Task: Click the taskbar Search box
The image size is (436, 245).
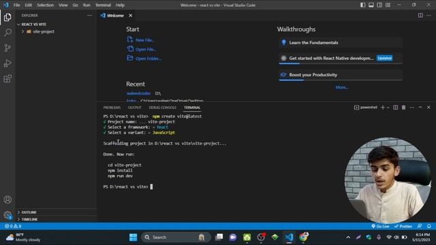Action: coord(176,238)
